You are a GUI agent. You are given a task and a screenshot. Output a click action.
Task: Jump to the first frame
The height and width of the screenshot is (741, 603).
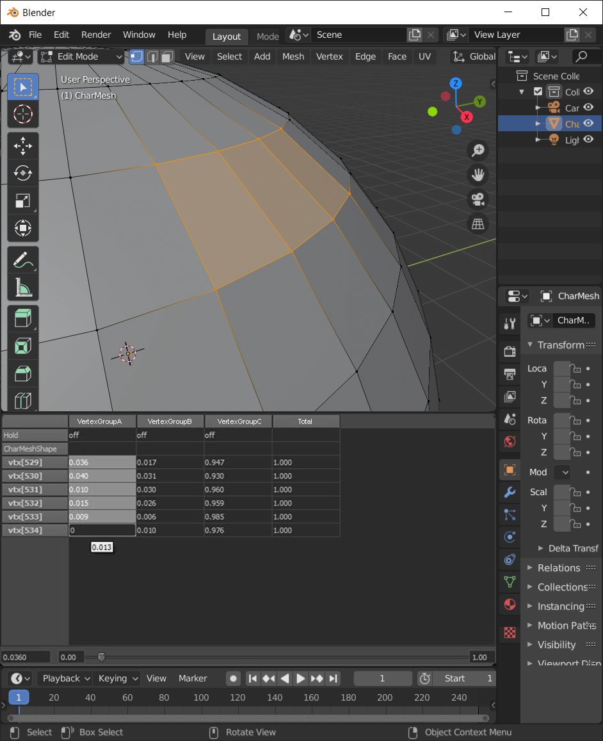(252, 679)
